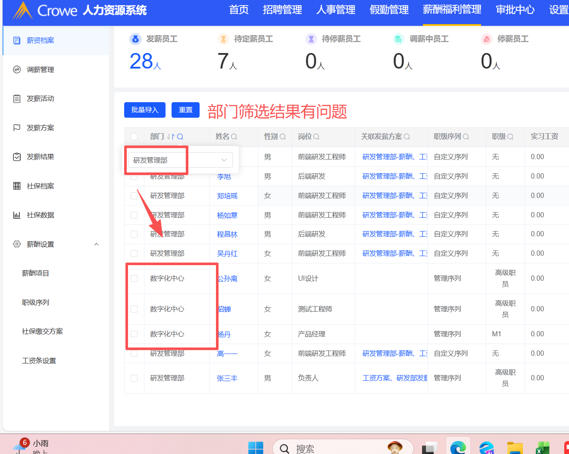
Task: Select the checkbox for 吴丹红's row
Action: click(x=134, y=254)
